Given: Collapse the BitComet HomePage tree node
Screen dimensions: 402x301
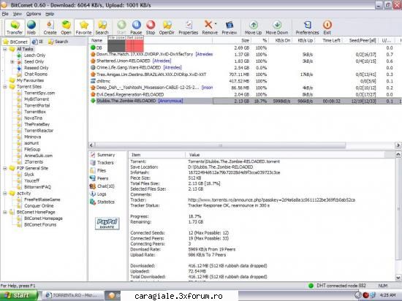Looking at the screenshot, I should point(5,212).
